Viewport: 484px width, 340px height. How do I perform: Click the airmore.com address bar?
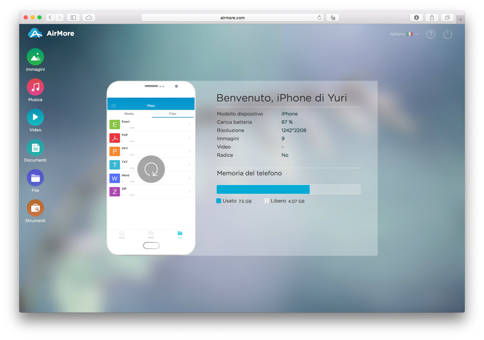(x=233, y=18)
